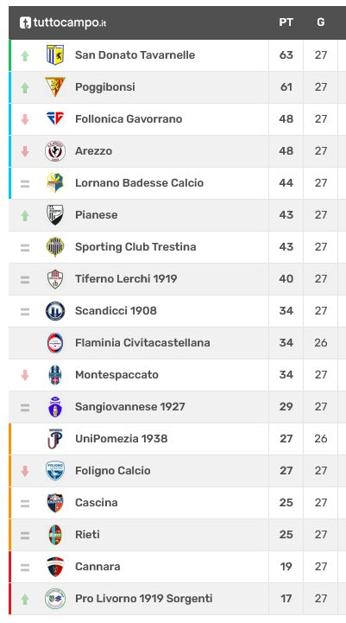The height and width of the screenshot is (623, 346).
Task: Click Poggibonsi team crest icon
Action: pos(55,86)
